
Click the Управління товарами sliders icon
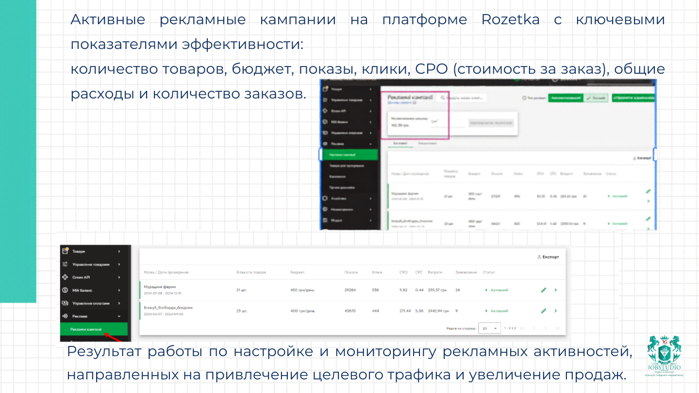click(65, 264)
